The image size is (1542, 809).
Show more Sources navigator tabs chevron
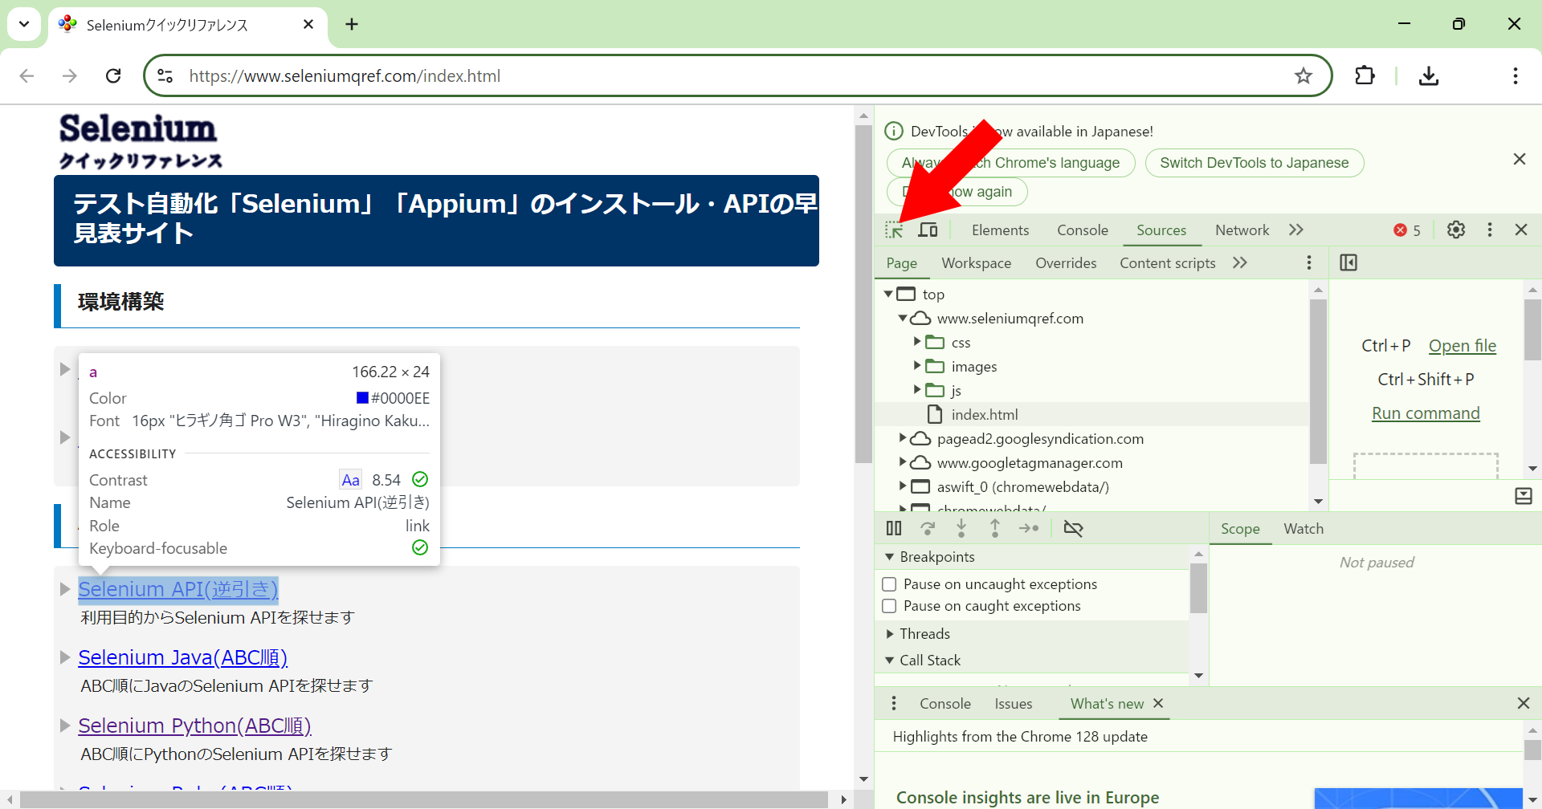(x=1240, y=263)
